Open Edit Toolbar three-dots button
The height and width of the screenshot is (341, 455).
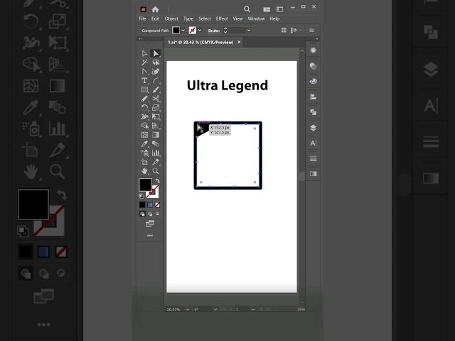click(150, 235)
